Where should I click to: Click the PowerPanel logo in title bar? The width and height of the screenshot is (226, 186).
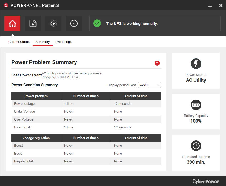6,5
